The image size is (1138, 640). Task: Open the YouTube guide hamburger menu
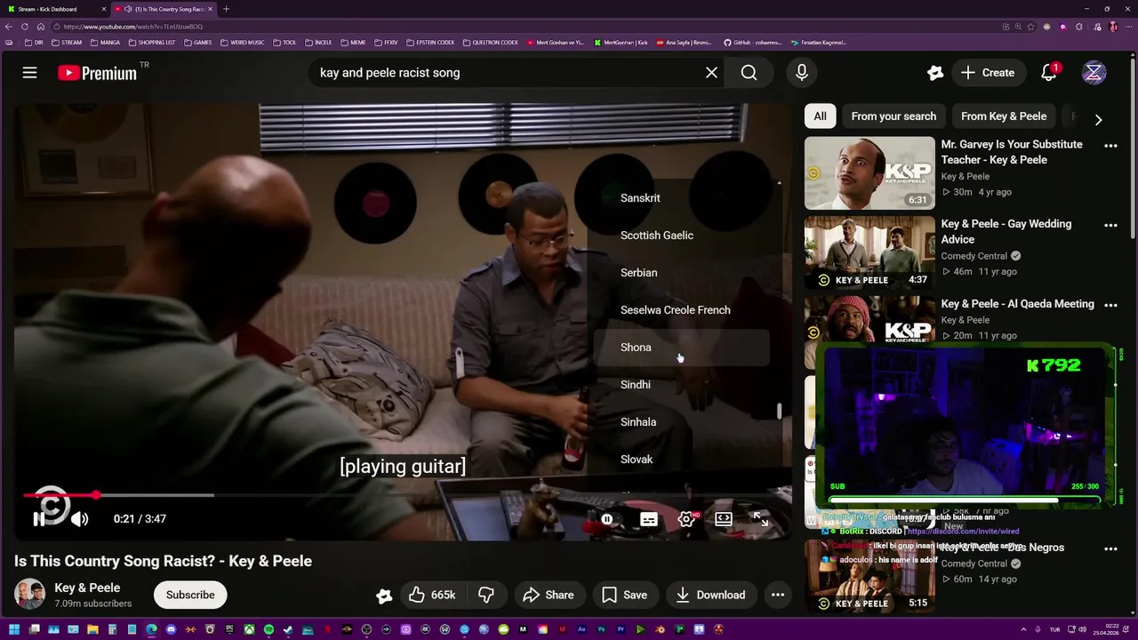tap(29, 73)
